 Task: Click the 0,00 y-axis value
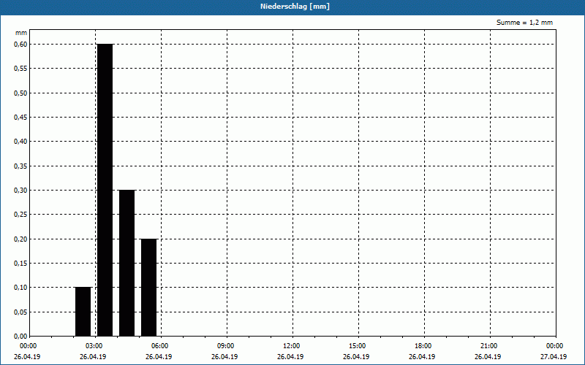[20, 337]
